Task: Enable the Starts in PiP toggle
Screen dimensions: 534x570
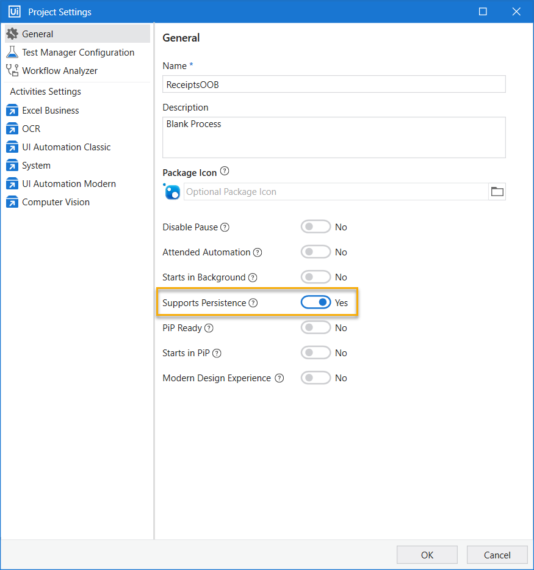Action: (x=316, y=353)
